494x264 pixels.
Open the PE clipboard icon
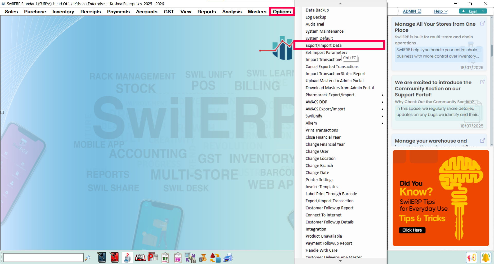178,258
